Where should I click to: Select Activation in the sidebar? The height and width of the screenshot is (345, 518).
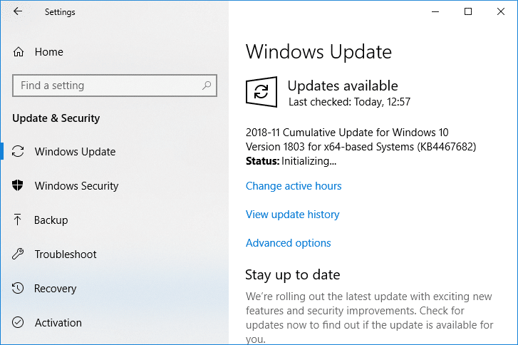(58, 323)
